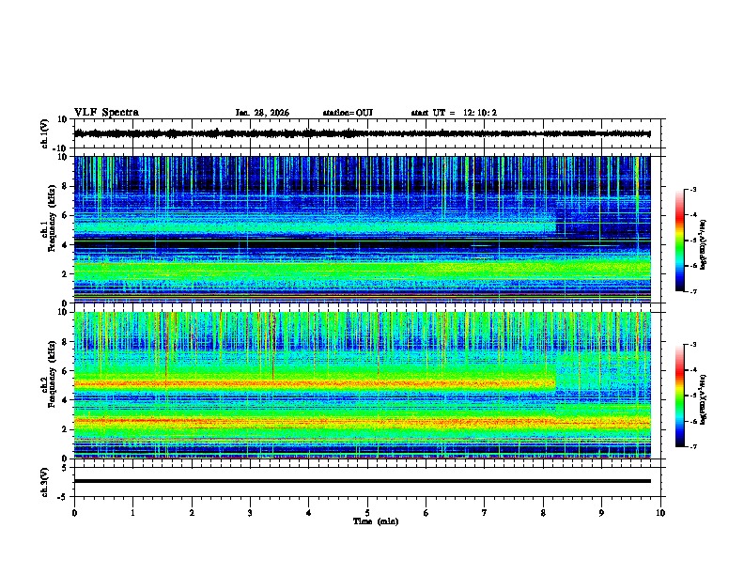Select the "ch.3(V)" axis label
Screen dimensions: 744x575
[45, 482]
